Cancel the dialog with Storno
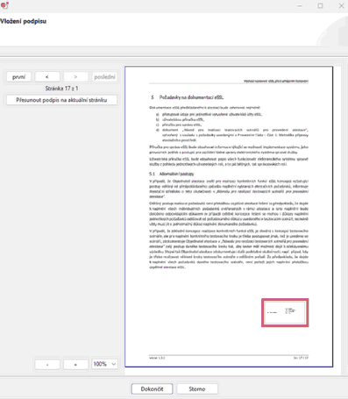The image size is (348, 399). (197, 389)
